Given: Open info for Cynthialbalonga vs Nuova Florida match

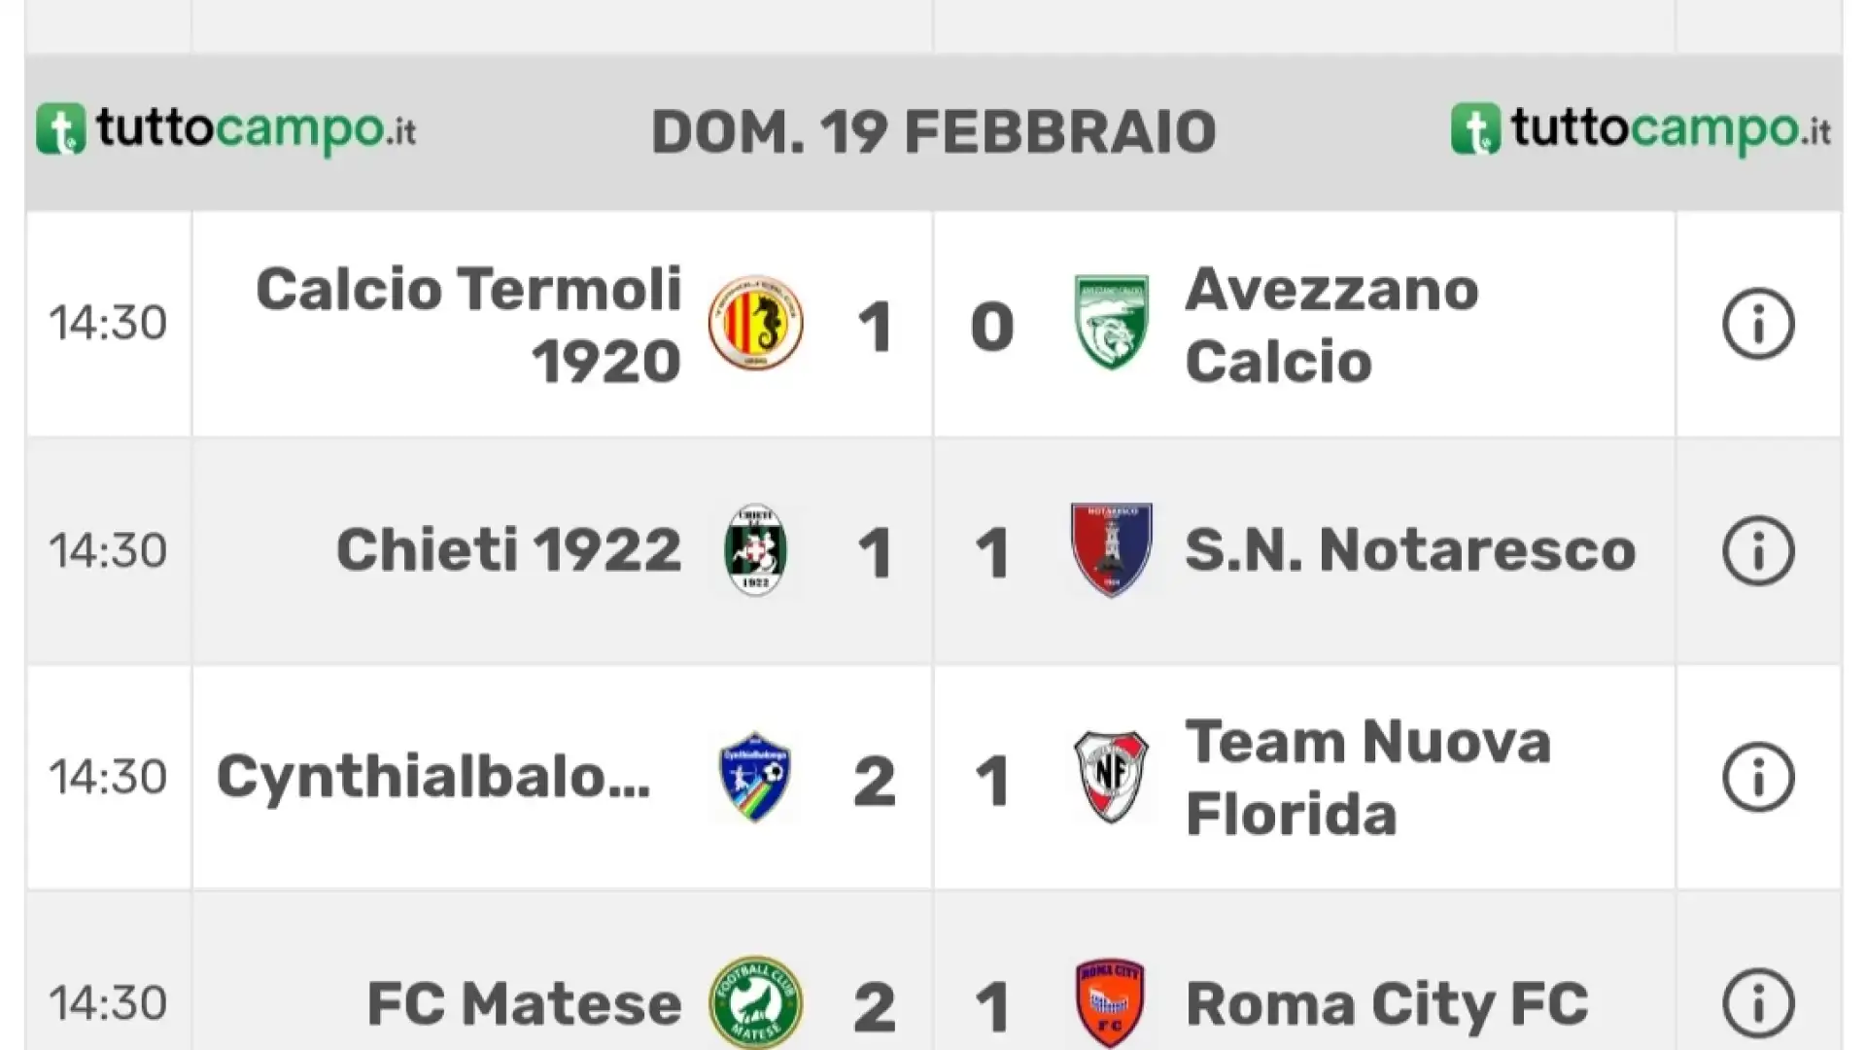Looking at the screenshot, I should point(1758,777).
